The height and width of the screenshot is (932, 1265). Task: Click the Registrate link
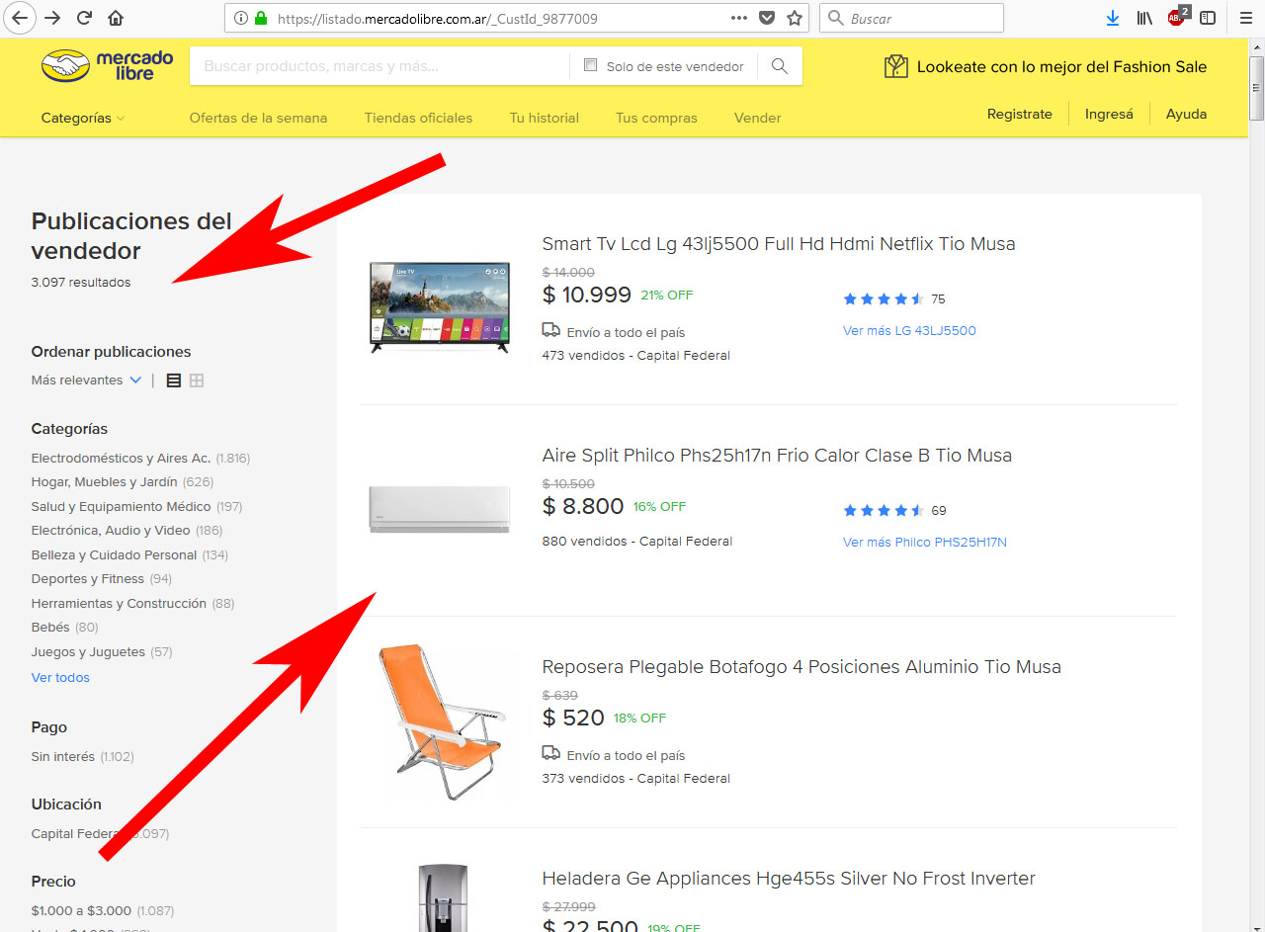pos(1019,114)
